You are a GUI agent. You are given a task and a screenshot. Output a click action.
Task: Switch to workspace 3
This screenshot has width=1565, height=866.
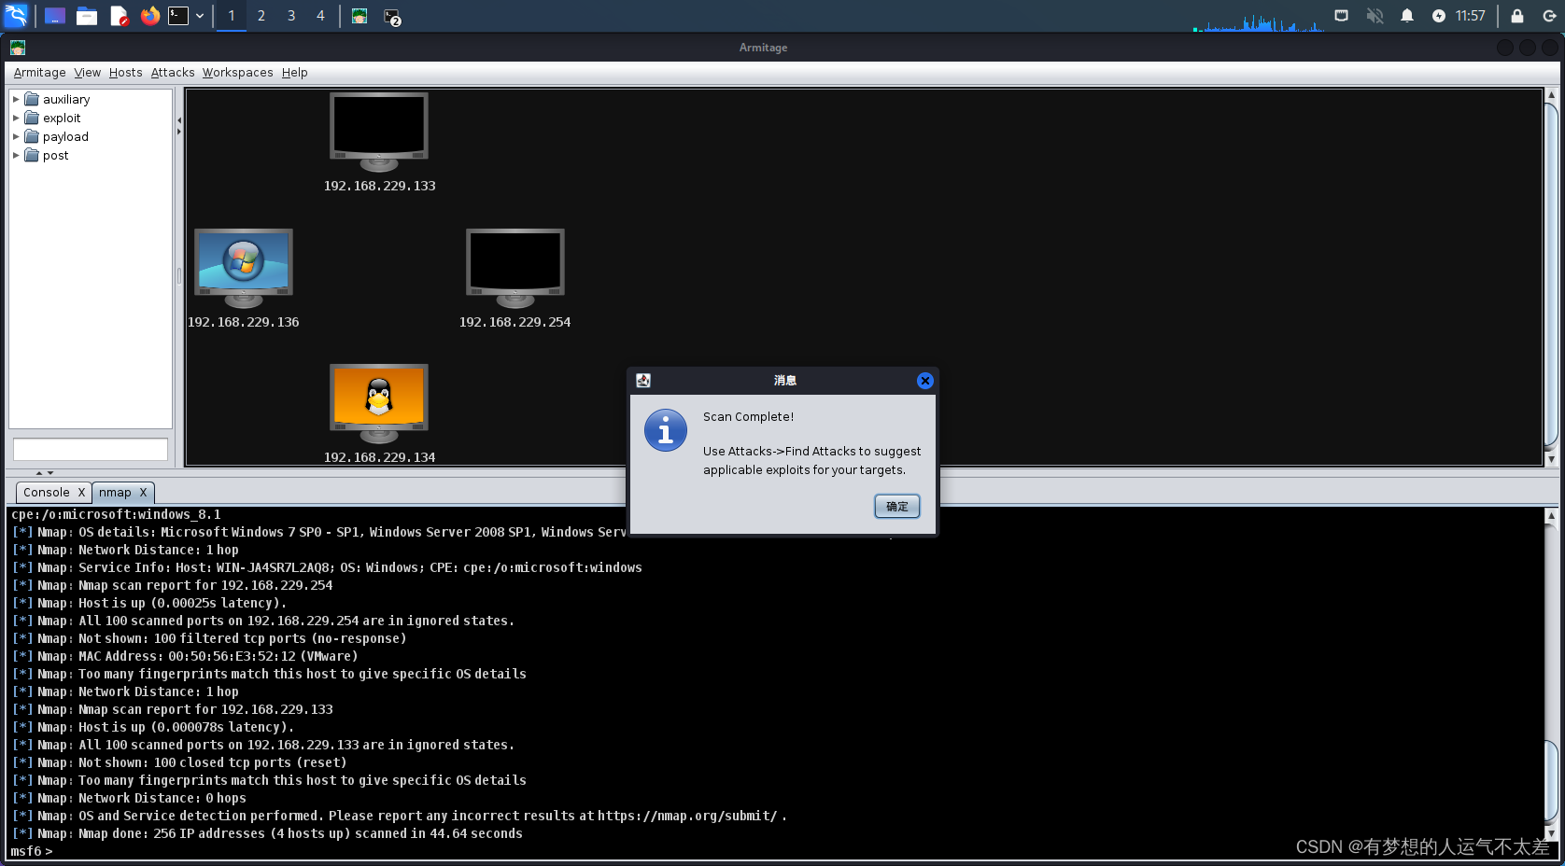point(291,16)
